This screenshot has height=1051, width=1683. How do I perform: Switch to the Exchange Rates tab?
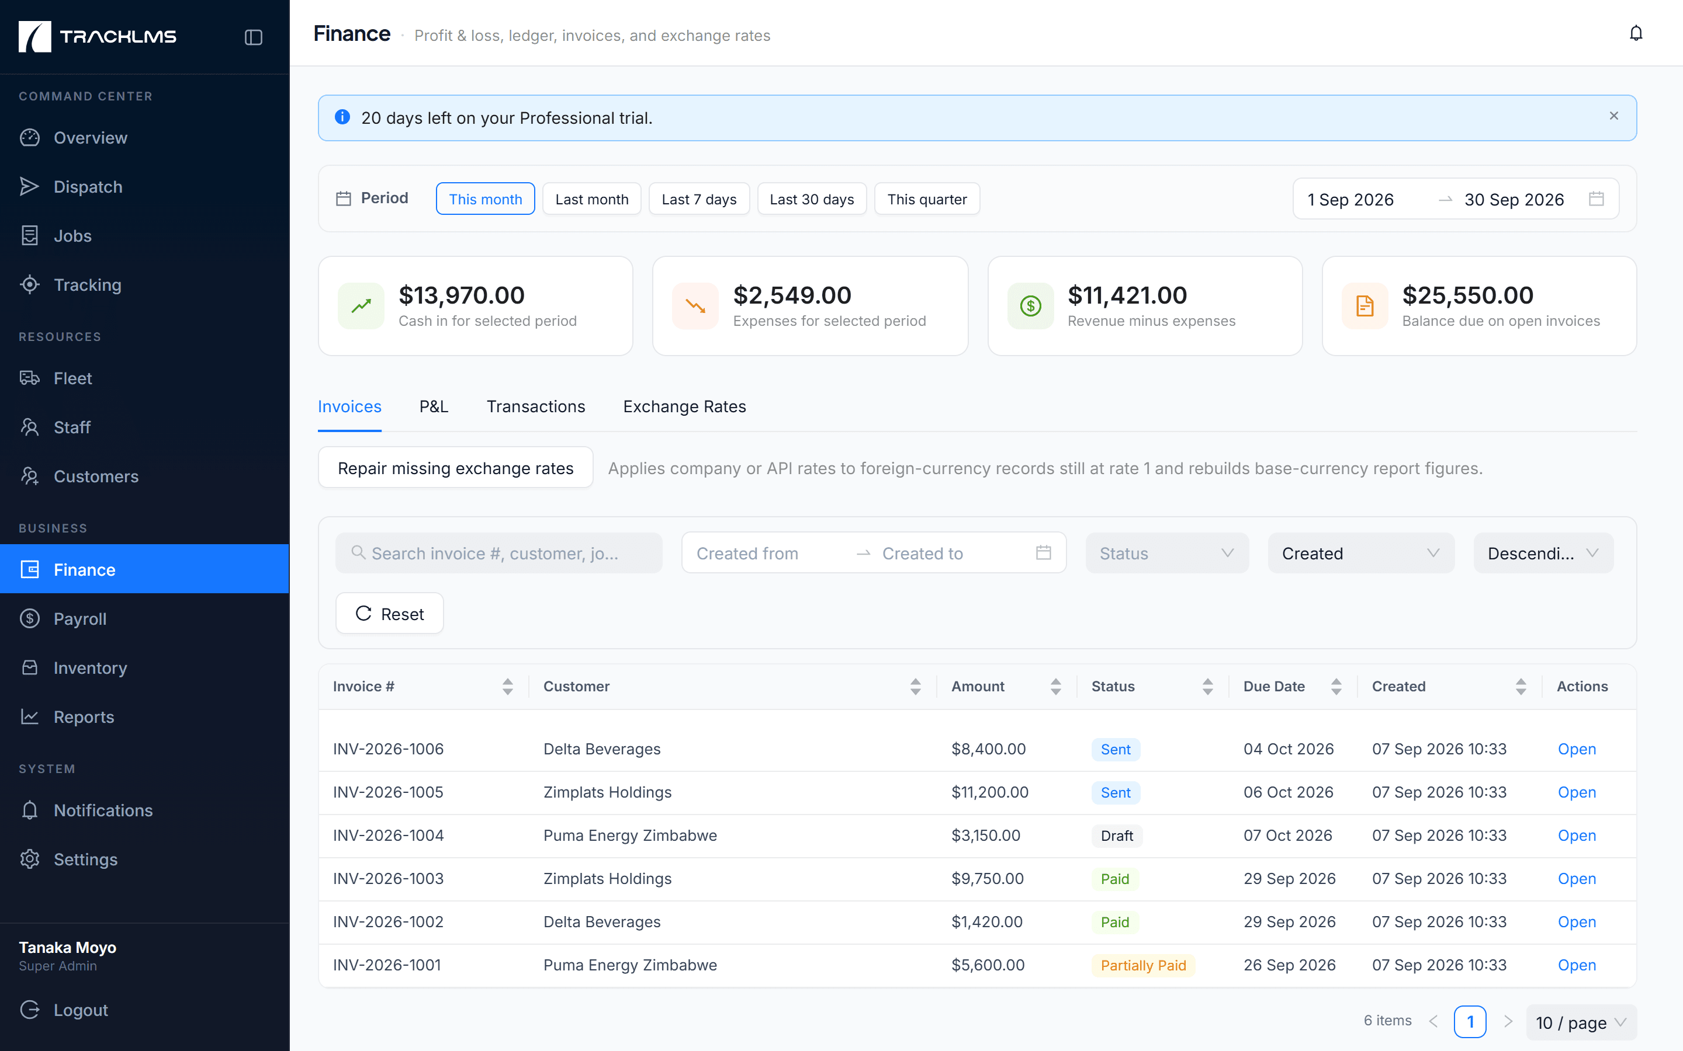684,406
